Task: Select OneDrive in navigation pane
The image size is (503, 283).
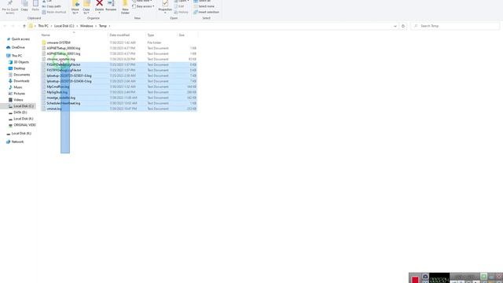Action: point(16,47)
